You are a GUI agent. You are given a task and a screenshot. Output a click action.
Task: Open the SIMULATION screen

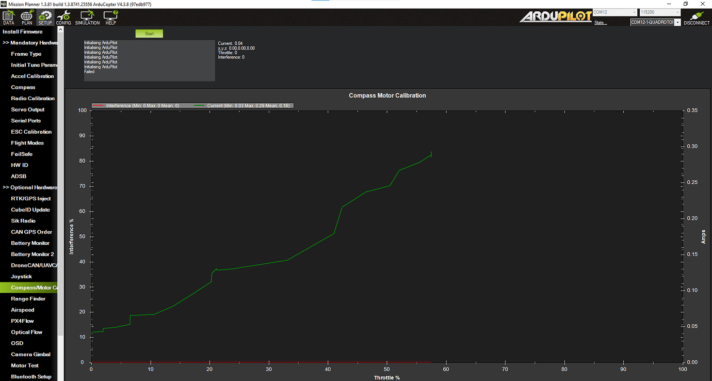[x=87, y=17]
